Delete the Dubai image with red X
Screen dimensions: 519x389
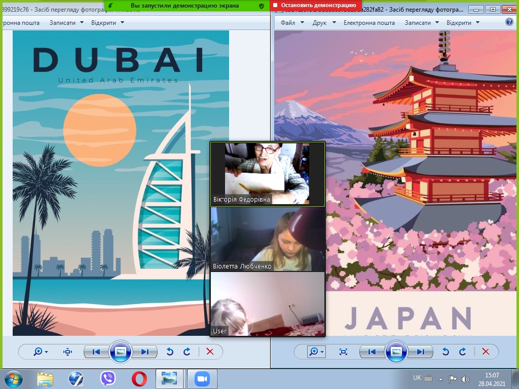[210, 352]
